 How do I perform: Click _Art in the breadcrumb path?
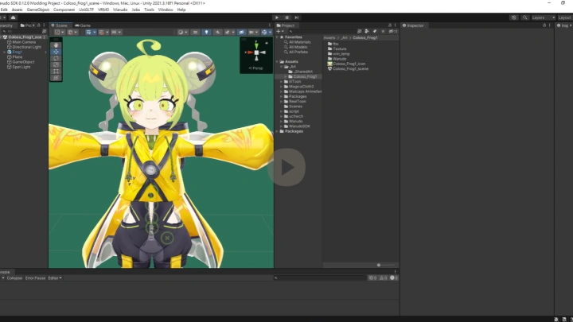tap(345, 37)
